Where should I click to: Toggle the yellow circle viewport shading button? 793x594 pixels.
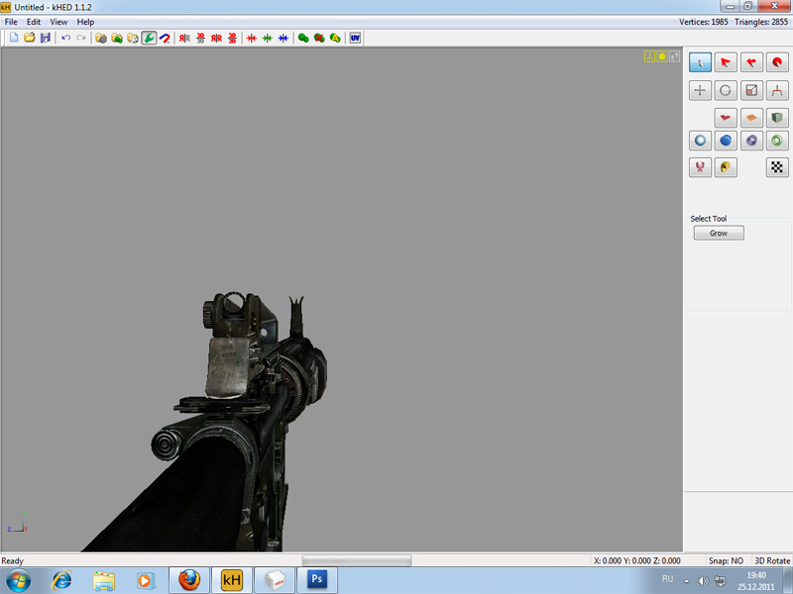(x=662, y=56)
